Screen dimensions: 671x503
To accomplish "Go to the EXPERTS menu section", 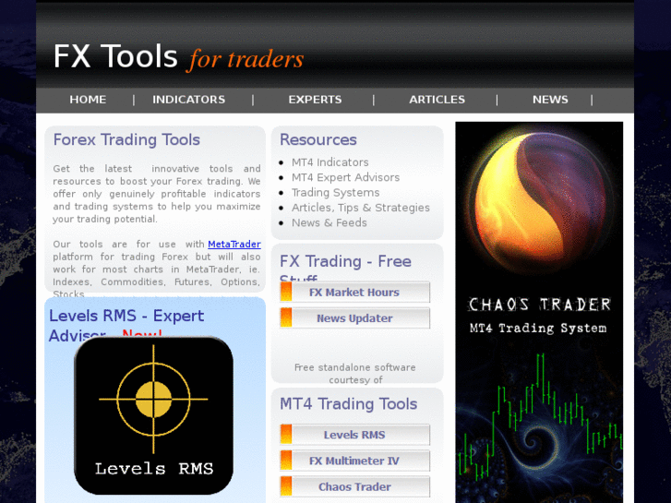I will [315, 100].
